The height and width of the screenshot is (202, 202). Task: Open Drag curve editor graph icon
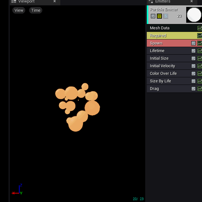click(x=200, y=89)
